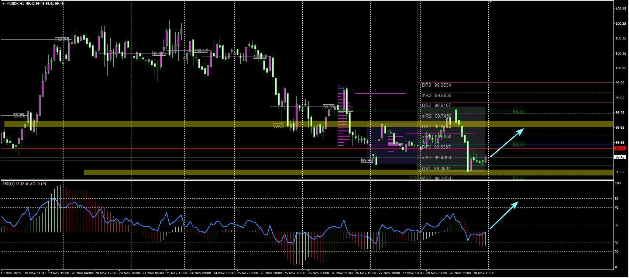Open the chart menu arrow beside #USDX,H1
Image resolution: width=629 pixels, height=278 pixels.
[x=3, y=4]
